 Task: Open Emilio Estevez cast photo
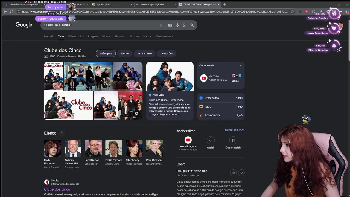click(x=114, y=148)
